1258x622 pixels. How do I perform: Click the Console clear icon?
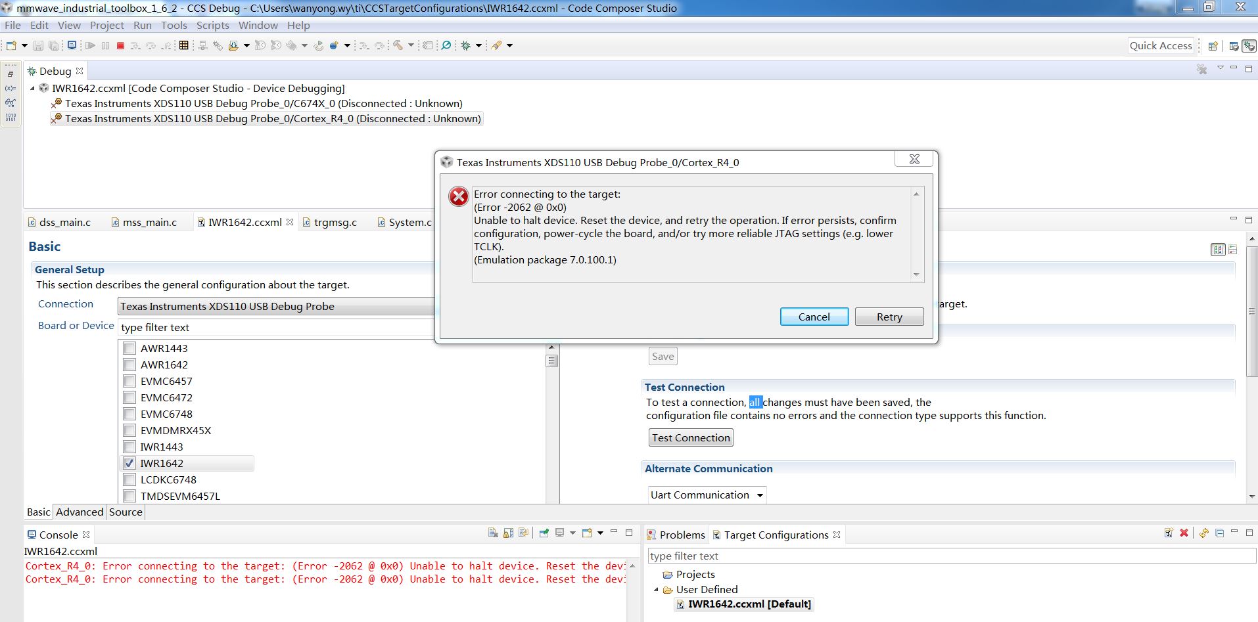tap(493, 533)
